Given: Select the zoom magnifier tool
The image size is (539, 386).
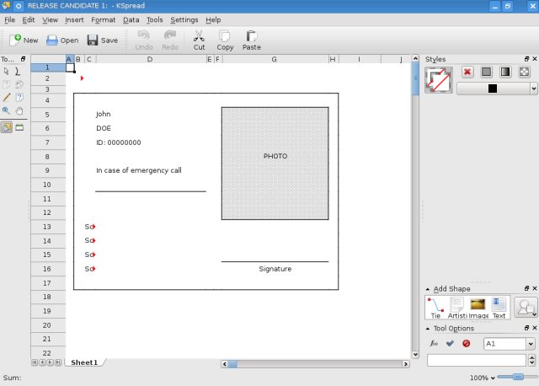Looking at the screenshot, I should tap(6, 111).
